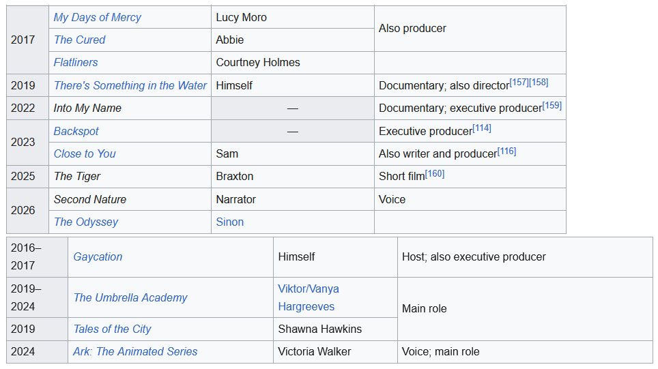The height and width of the screenshot is (369, 658).
Task: Click the Also producer note
Action: point(412,29)
